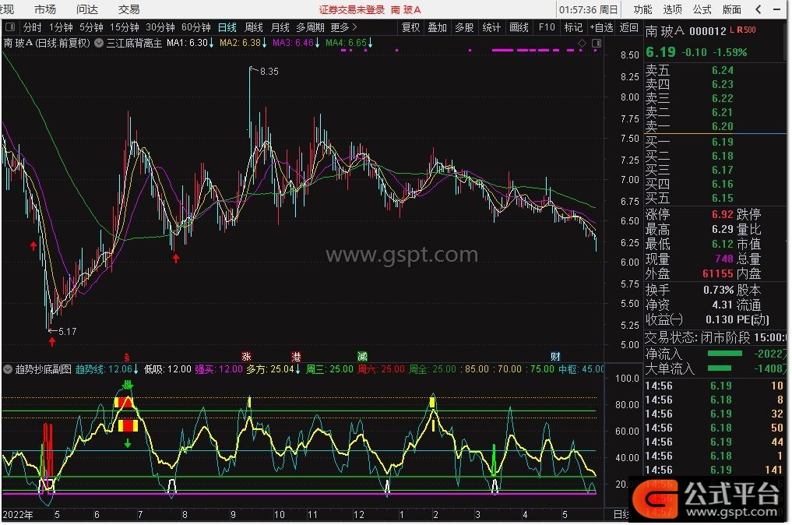Click the 买五 price 6.15
792x525 pixels.
pos(722,198)
